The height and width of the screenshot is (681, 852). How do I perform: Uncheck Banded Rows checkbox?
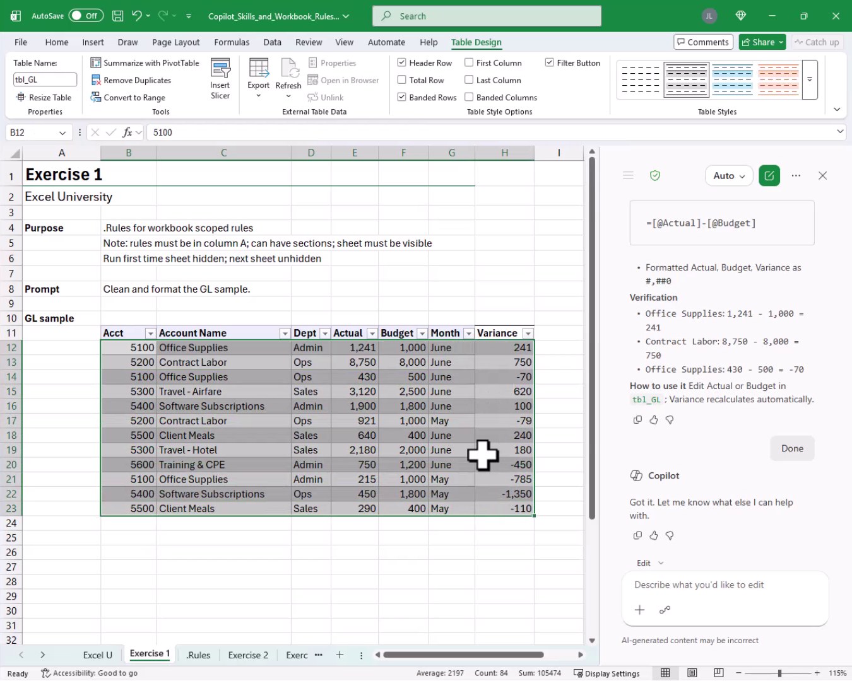click(401, 96)
